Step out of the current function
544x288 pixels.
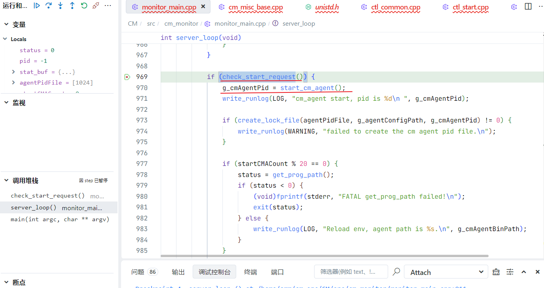(x=72, y=6)
